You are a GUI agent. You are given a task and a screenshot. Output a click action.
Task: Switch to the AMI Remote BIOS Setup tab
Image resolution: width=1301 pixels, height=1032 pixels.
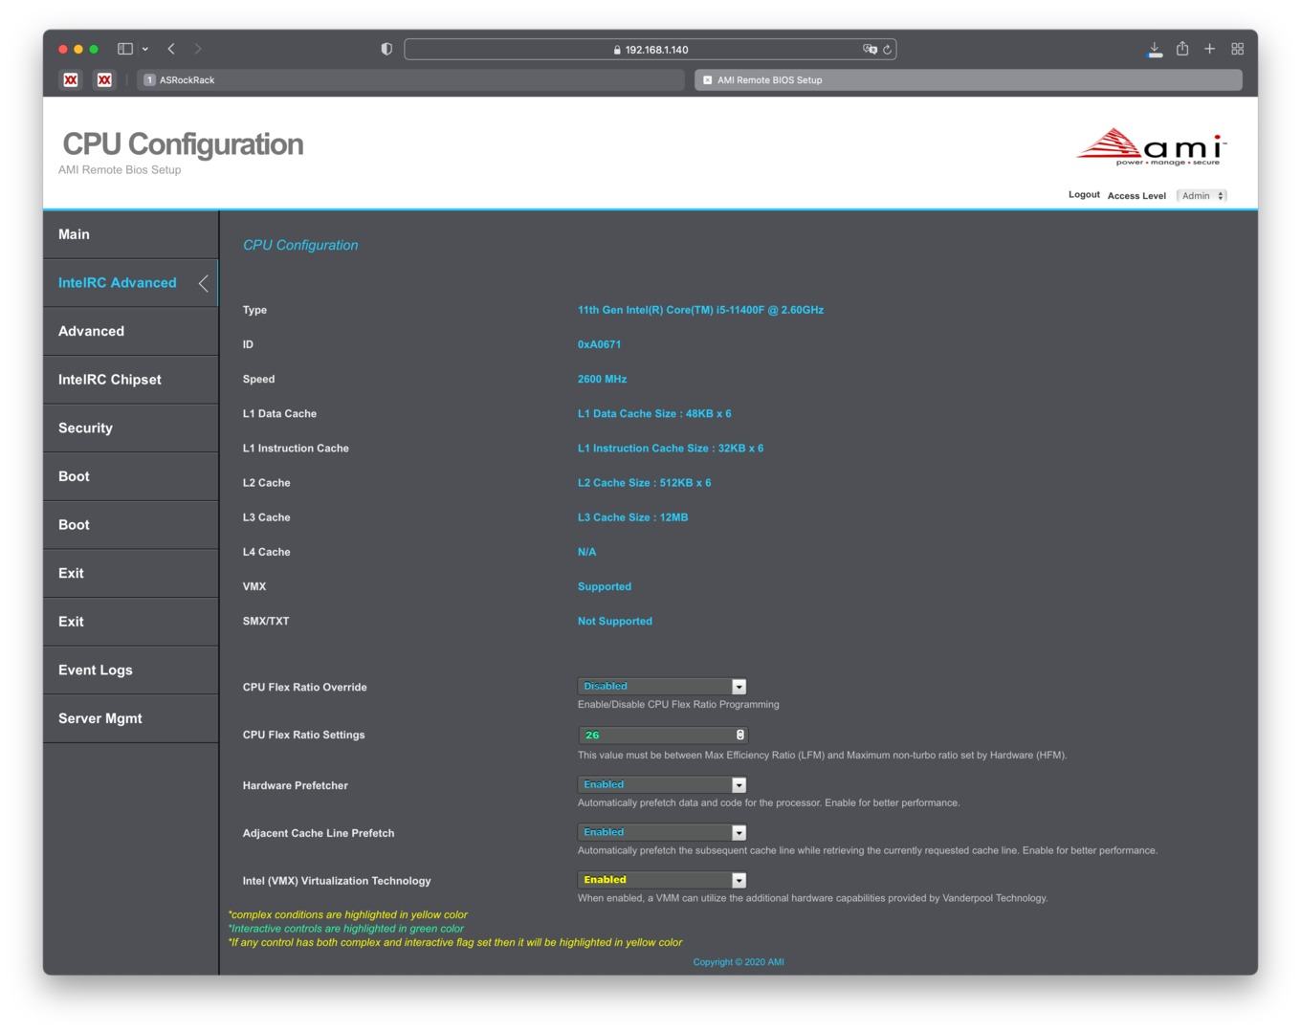click(968, 80)
